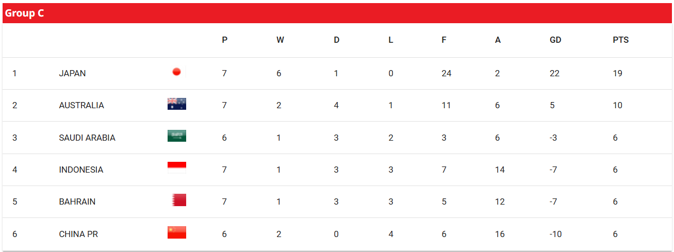
Task: Click the P column header
Action: tap(224, 40)
